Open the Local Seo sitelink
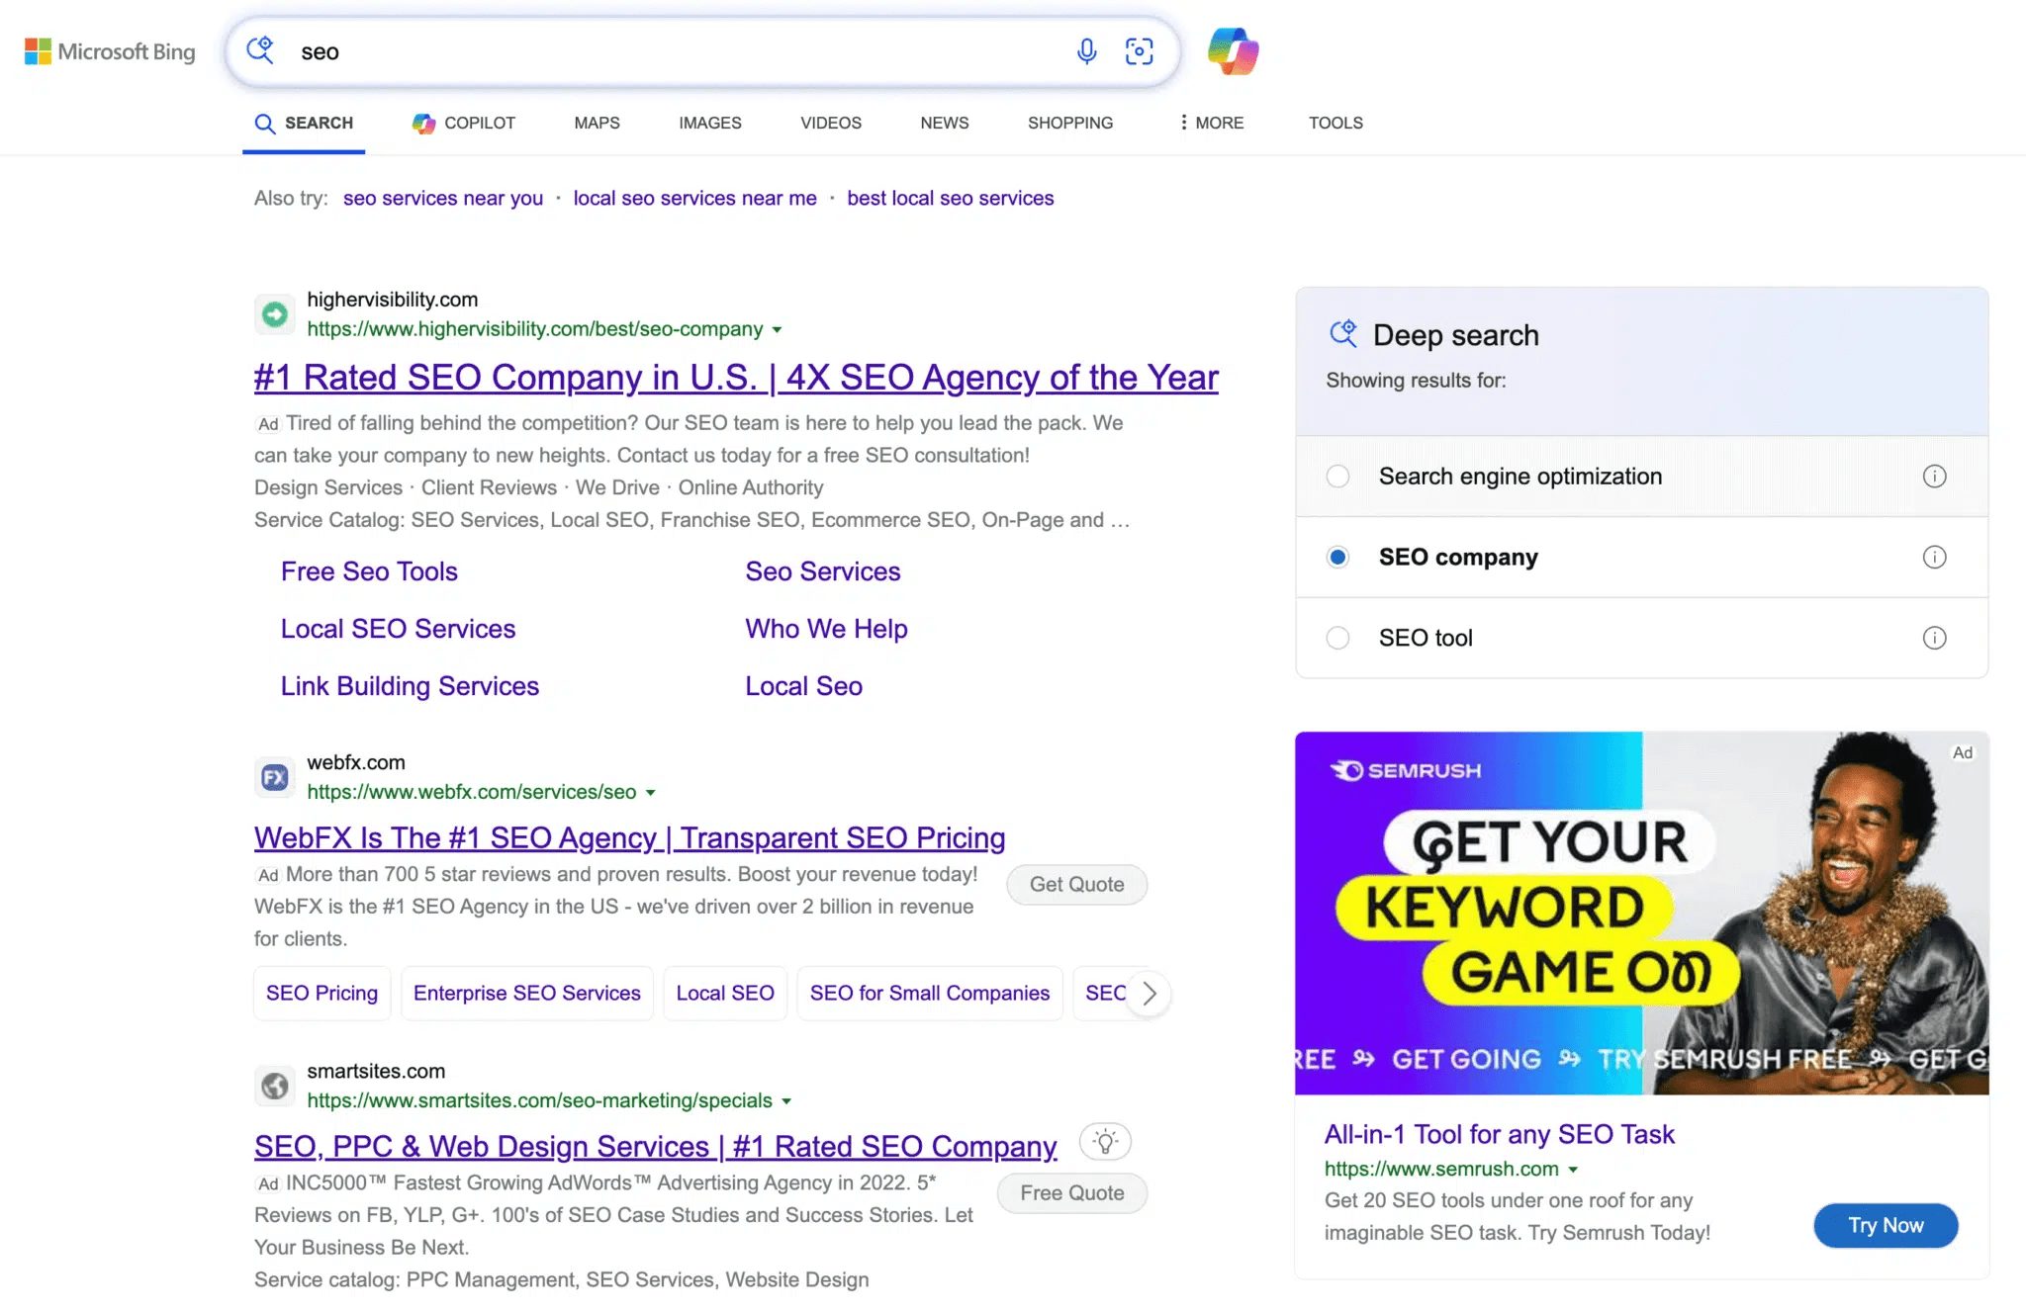The height and width of the screenshot is (1311, 2026). (x=803, y=686)
